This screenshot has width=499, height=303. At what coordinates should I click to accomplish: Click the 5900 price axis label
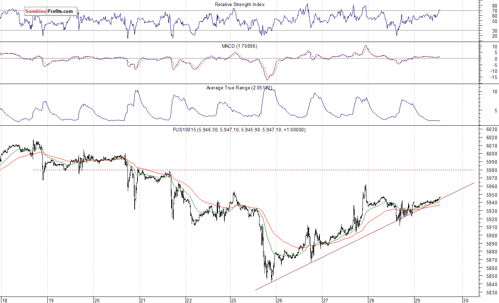[x=492, y=236]
